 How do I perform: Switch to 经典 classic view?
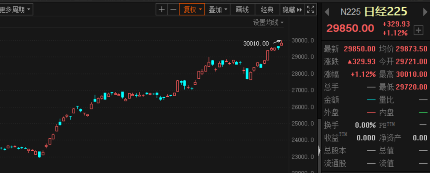(267, 10)
